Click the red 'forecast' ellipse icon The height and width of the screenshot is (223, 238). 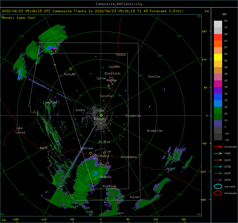tap(218, 193)
